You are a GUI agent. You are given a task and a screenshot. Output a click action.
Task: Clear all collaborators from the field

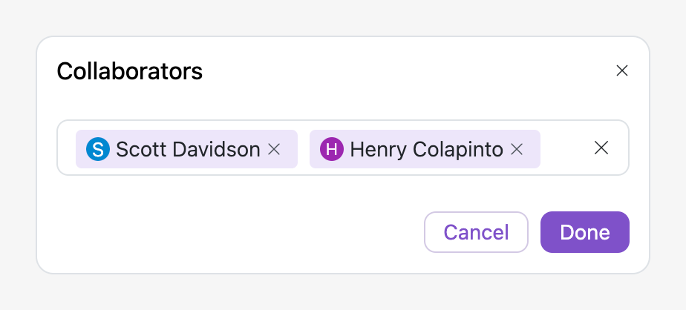tap(601, 148)
